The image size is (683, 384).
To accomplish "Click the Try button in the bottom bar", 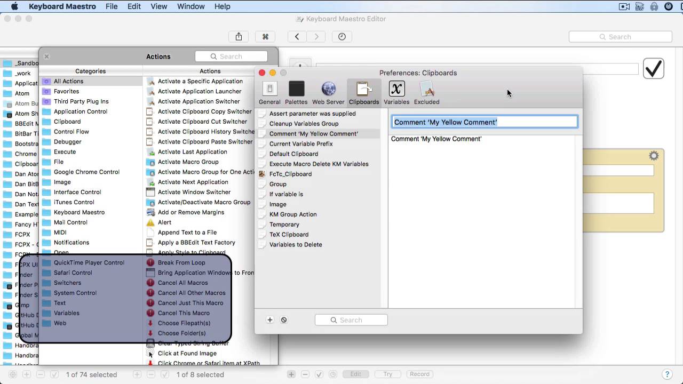I will (388, 374).
